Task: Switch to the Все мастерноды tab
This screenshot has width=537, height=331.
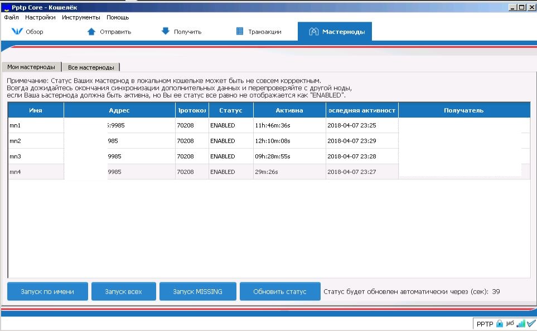Action: tap(91, 67)
